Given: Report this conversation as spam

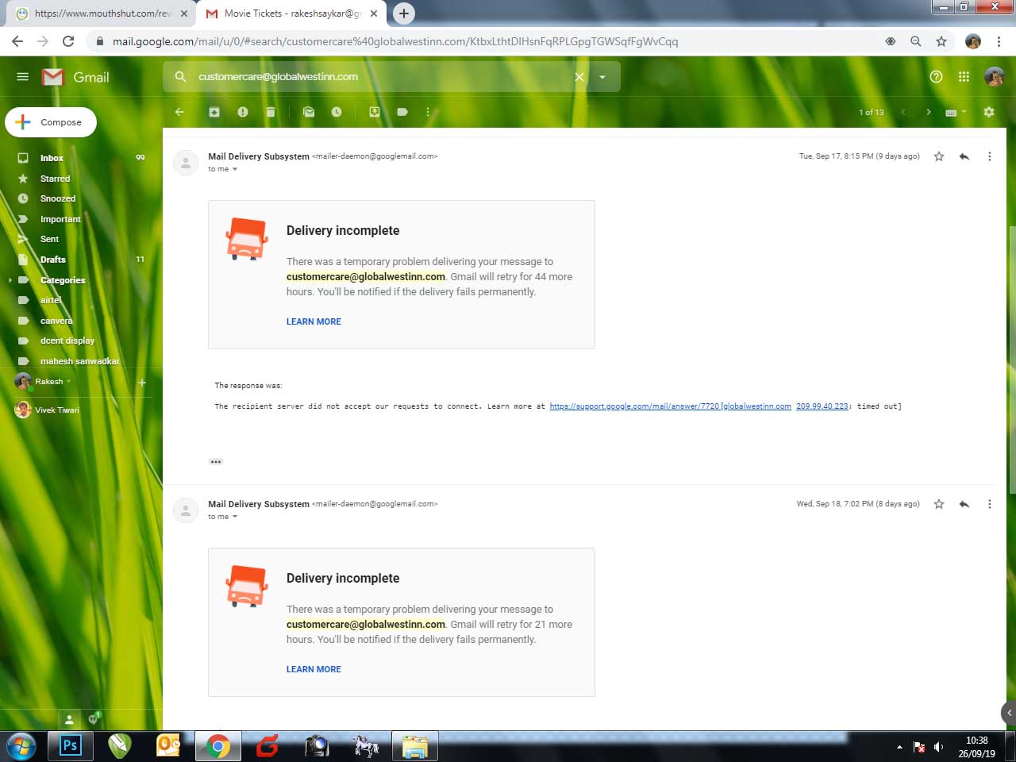Looking at the screenshot, I should pos(243,112).
